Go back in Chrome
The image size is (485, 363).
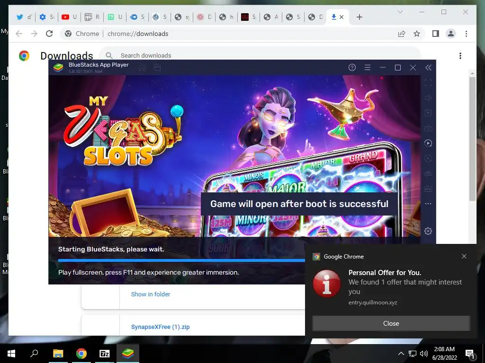[19, 34]
